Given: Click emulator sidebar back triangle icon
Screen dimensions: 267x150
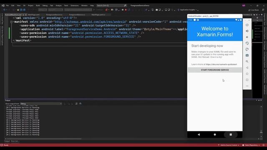Looking at the screenshot, I should pos(247,67).
